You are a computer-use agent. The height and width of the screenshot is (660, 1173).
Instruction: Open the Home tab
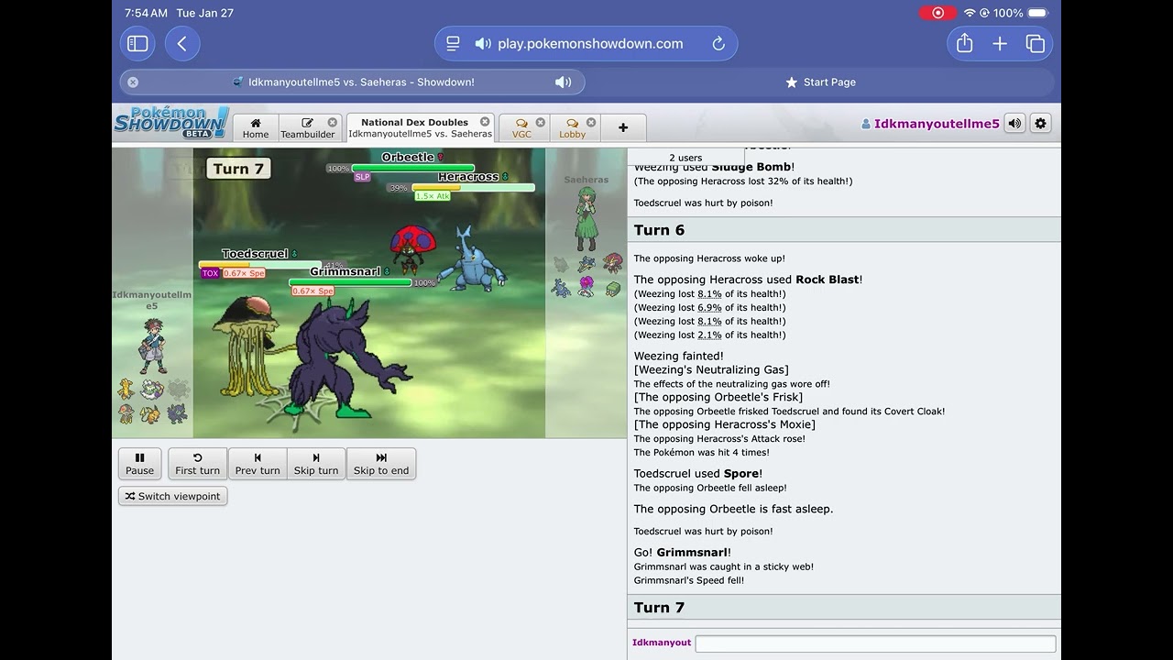point(256,127)
